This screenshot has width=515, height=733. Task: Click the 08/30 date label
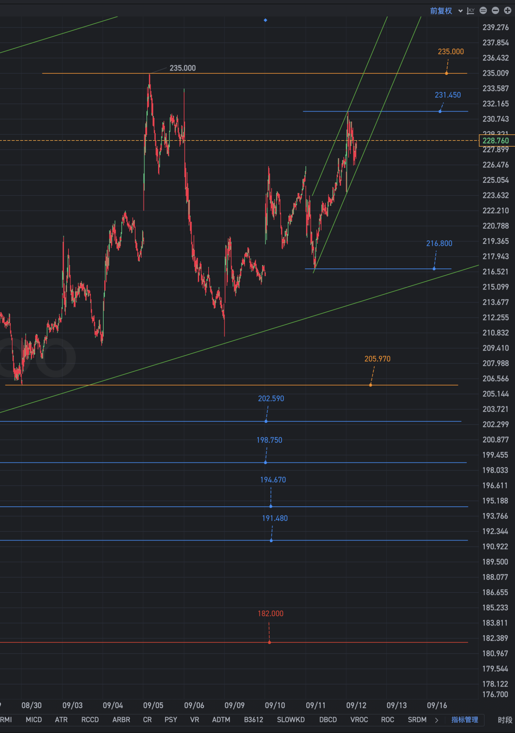coord(32,705)
